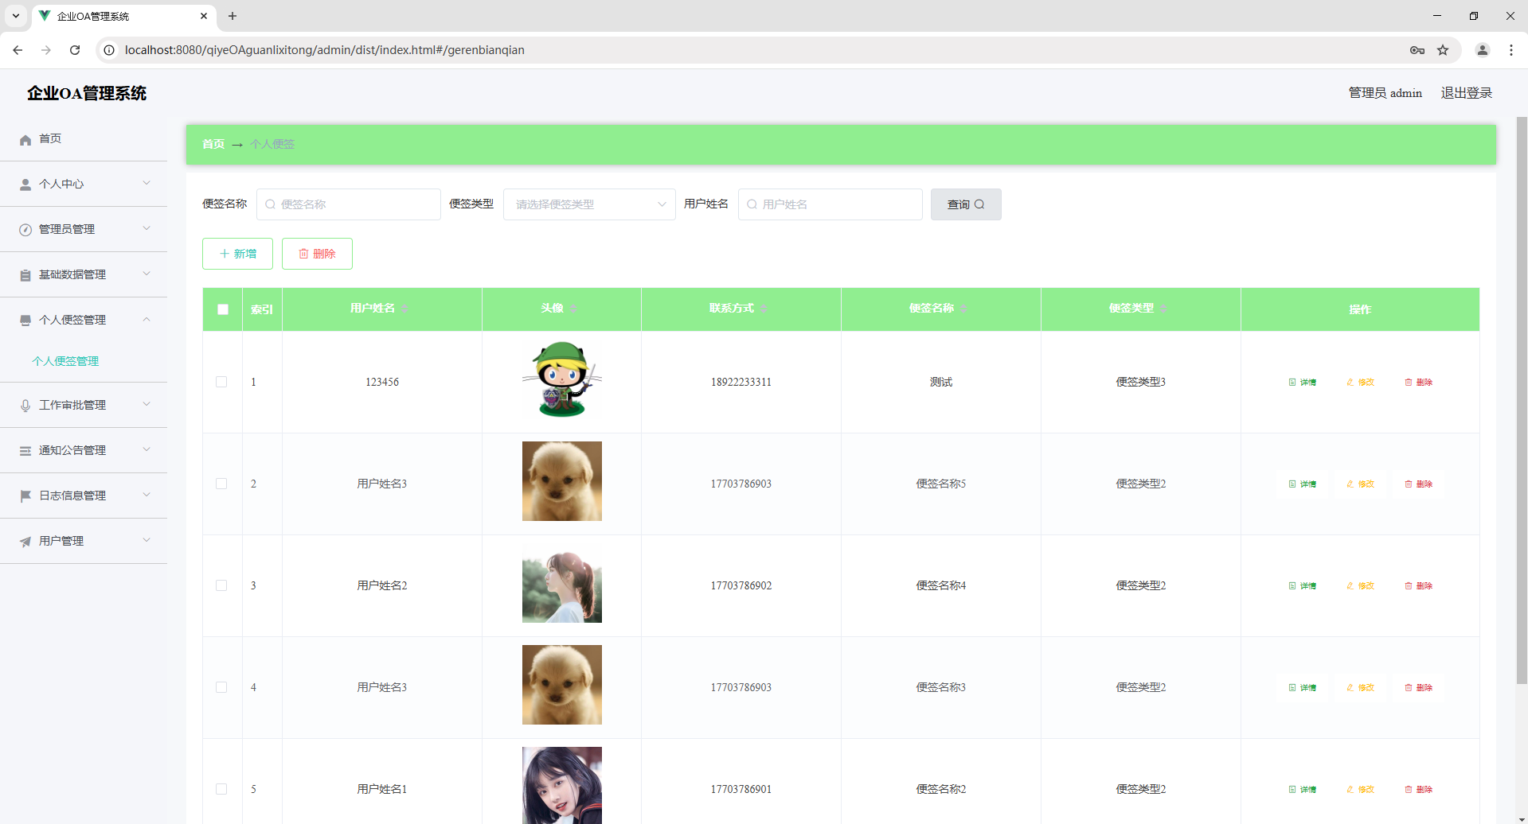Screen dimensions: 1528x824
Task: Click 修改 edit icon for 便签名称5
Action: [x=1360, y=484]
